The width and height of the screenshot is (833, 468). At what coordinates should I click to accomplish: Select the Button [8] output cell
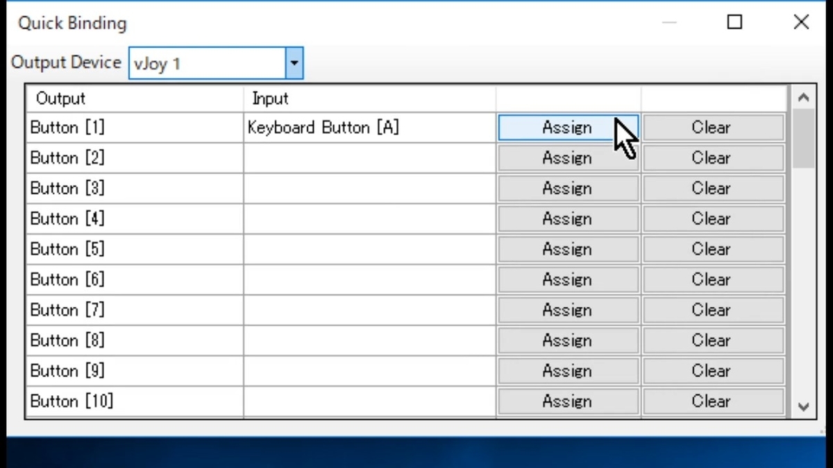click(x=135, y=341)
